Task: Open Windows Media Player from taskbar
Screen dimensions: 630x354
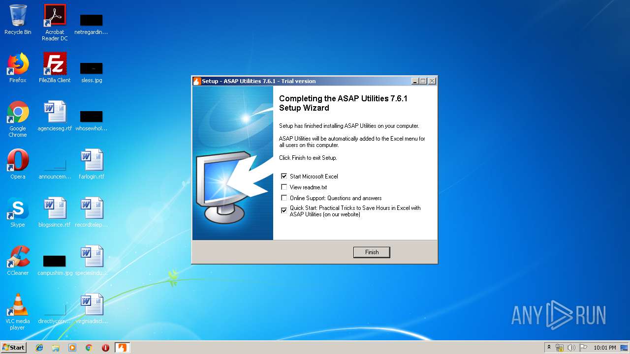Action: tap(72, 348)
